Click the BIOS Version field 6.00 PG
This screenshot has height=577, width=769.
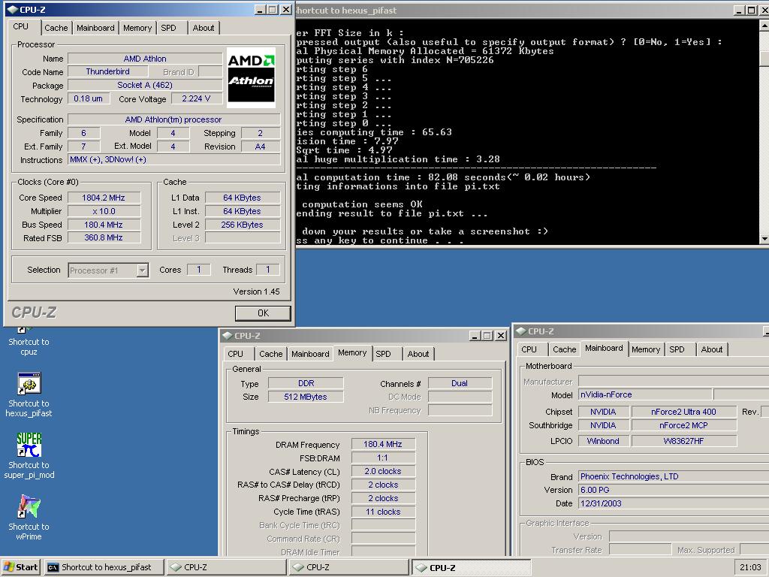[x=674, y=490]
